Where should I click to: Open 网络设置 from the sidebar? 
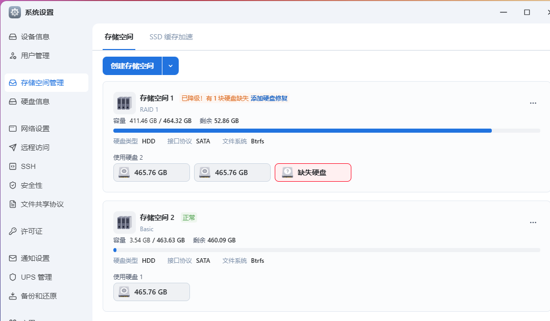[46, 129]
